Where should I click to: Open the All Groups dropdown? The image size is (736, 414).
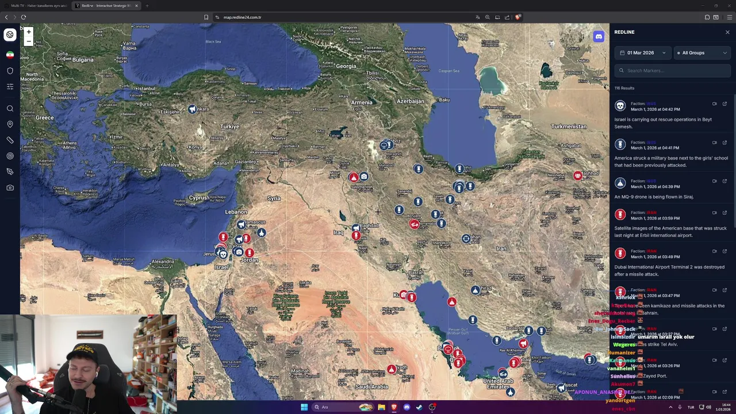tap(701, 53)
